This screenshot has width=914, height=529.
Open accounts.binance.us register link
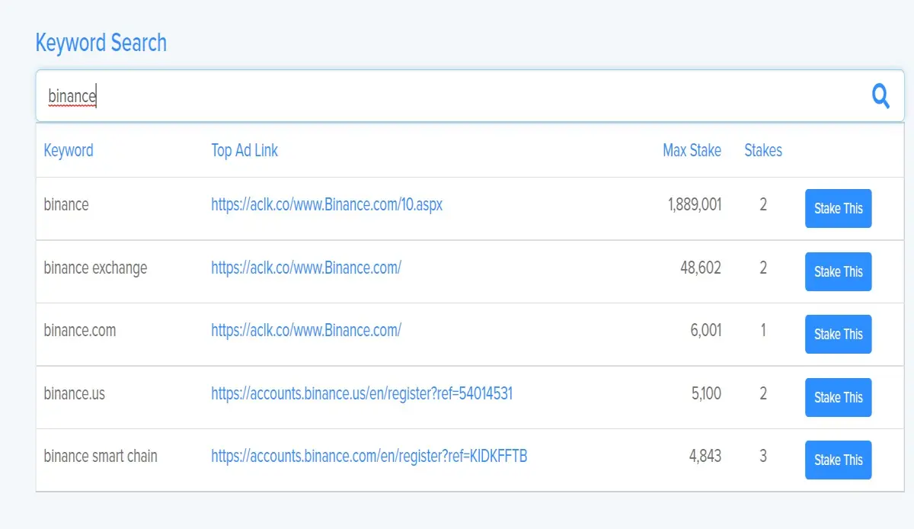pos(362,393)
